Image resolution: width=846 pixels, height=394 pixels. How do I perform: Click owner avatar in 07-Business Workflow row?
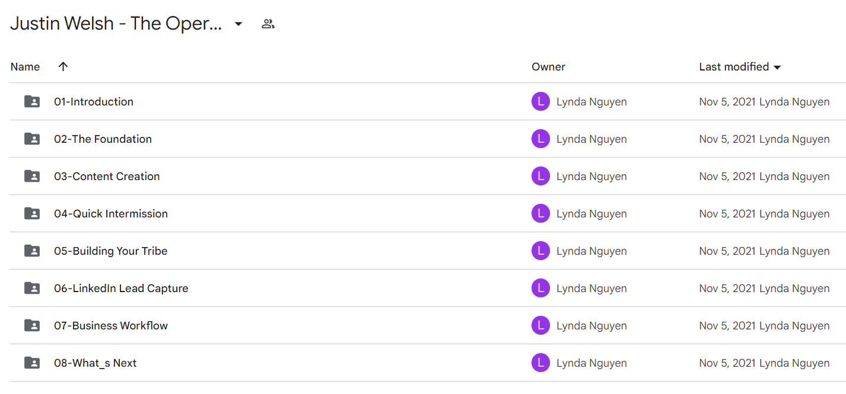(540, 325)
